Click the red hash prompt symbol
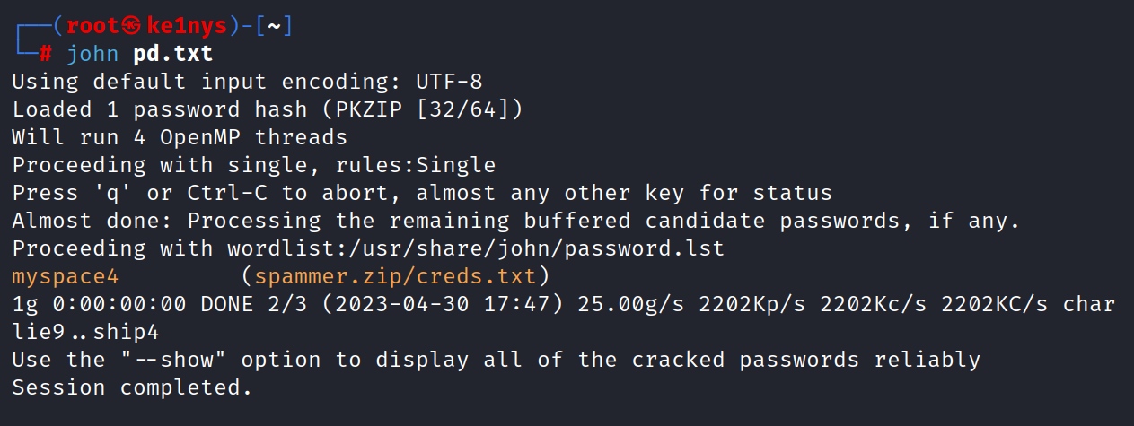1134x426 pixels. 46,54
